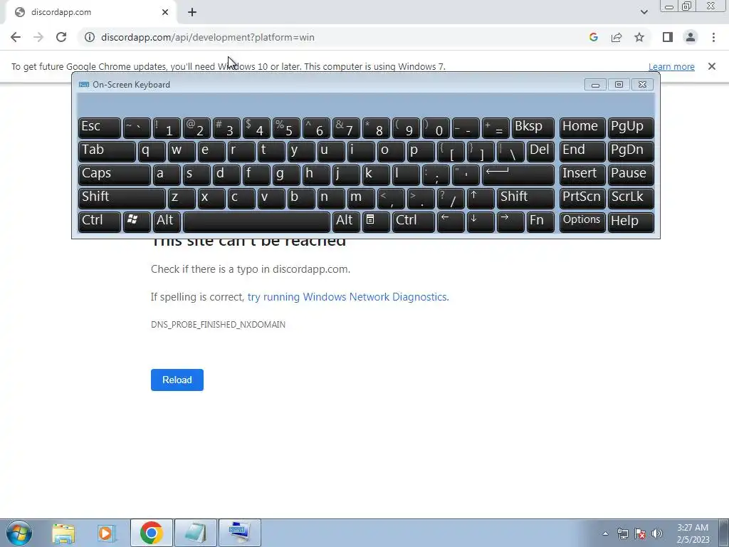Toggle the Fn key on keyboard
The image size is (729, 547).
[x=540, y=222]
